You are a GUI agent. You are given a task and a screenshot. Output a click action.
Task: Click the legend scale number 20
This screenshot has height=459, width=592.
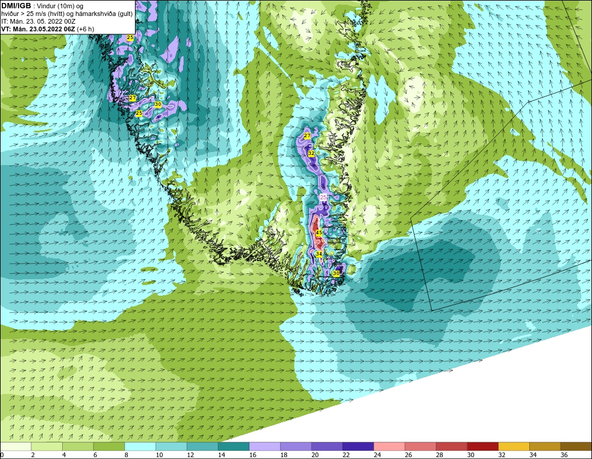[x=316, y=455]
